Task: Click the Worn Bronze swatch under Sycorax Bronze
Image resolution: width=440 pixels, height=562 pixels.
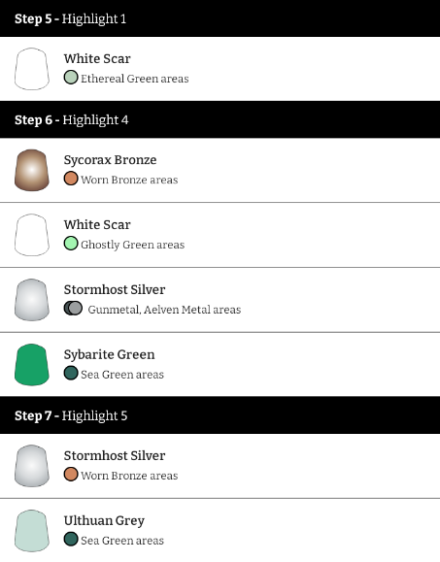Action: tap(71, 179)
